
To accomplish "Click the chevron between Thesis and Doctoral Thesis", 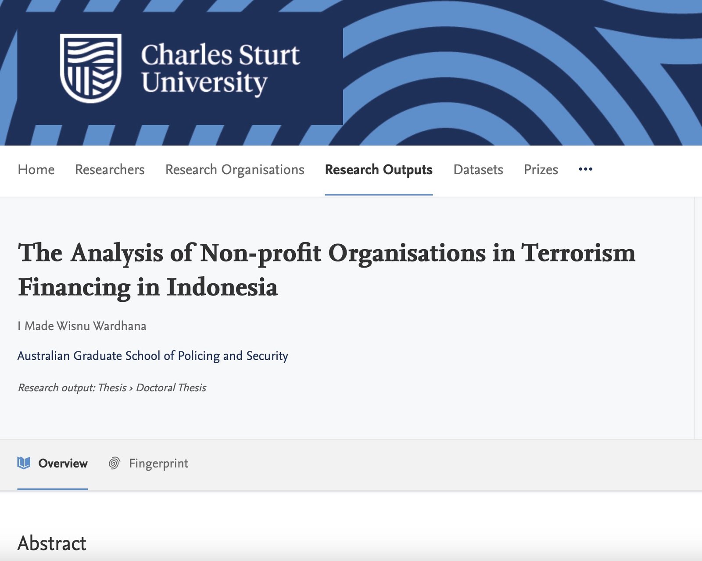I will pyautogui.click(x=131, y=388).
